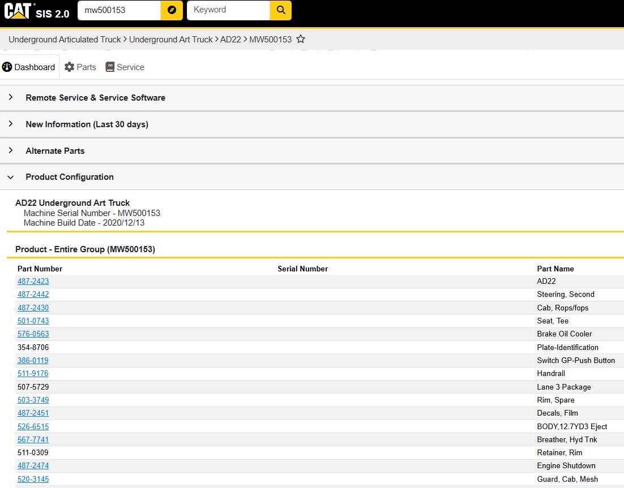Click Machine Build Date 2020/12/13 text
Screen dimensions: 624x488
pos(84,223)
